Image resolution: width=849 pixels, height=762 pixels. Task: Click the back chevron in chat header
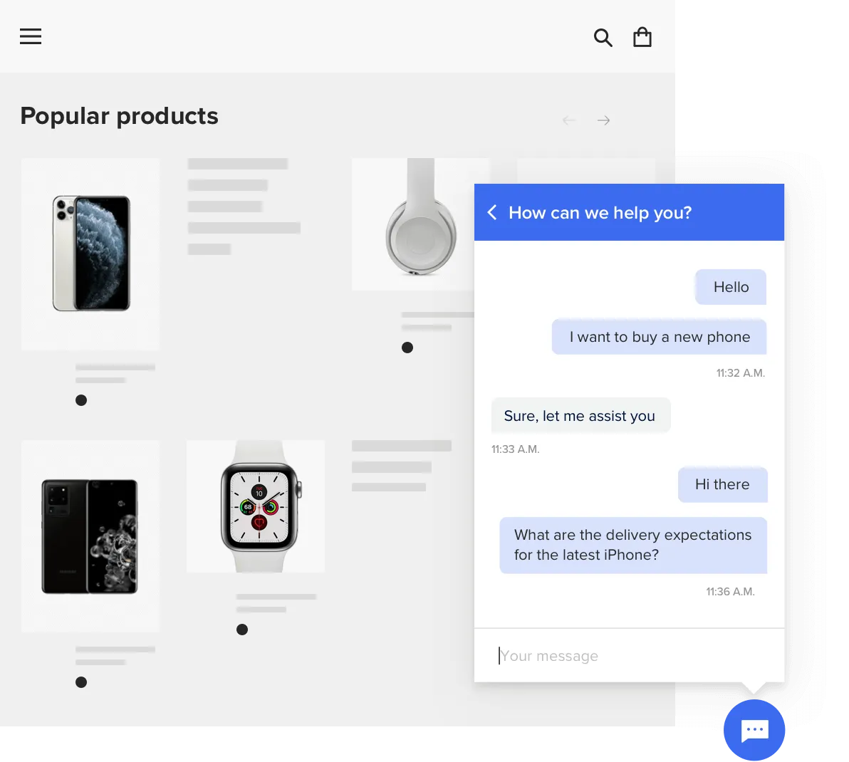[x=491, y=212]
